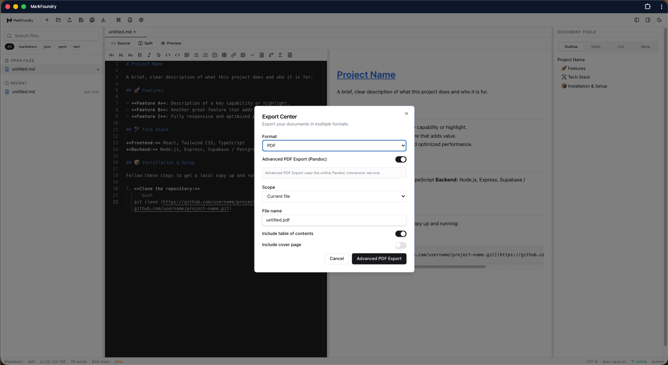Viewport: 668px width, 365px height.
Task: Insert an image using the picture icon
Action: 243,55
